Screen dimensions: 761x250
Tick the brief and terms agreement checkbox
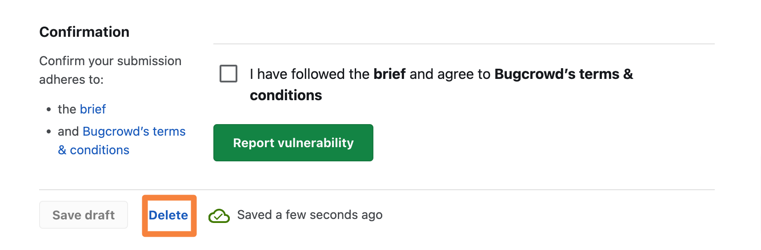(228, 74)
